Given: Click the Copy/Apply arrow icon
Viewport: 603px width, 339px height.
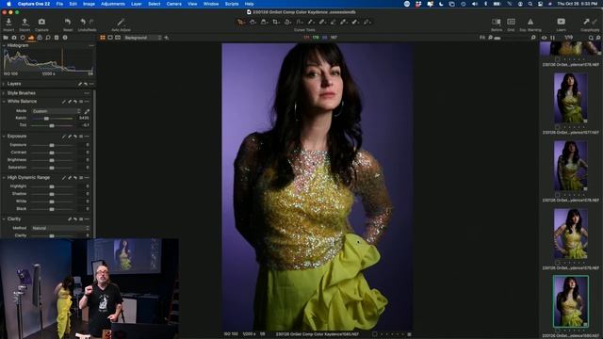Looking at the screenshot, I should point(586,22).
